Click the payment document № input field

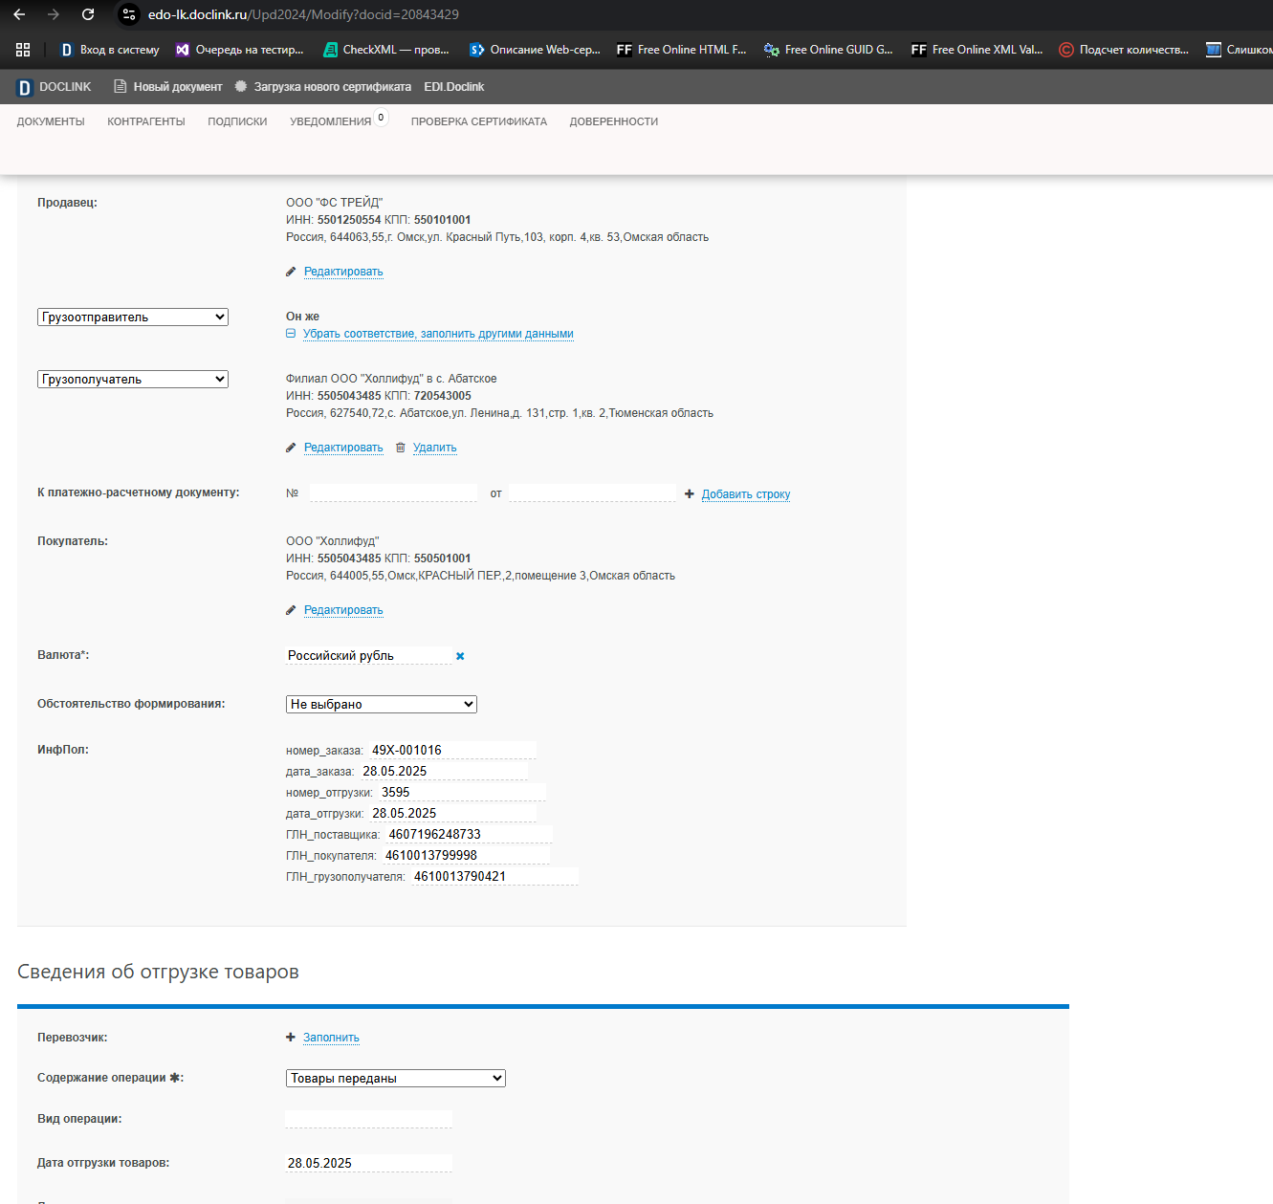tap(393, 493)
